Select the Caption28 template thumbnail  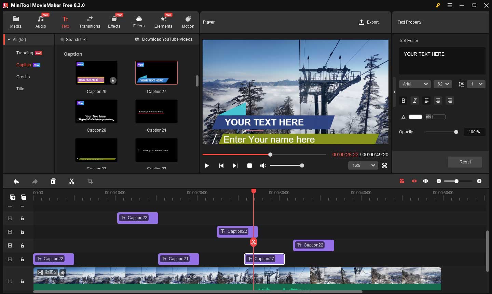pyautogui.click(x=96, y=111)
